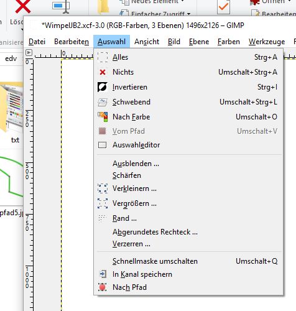Choose Vergrößern ... entry
Image resolution: width=296 pixels, height=311 pixels.
click(188, 203)
